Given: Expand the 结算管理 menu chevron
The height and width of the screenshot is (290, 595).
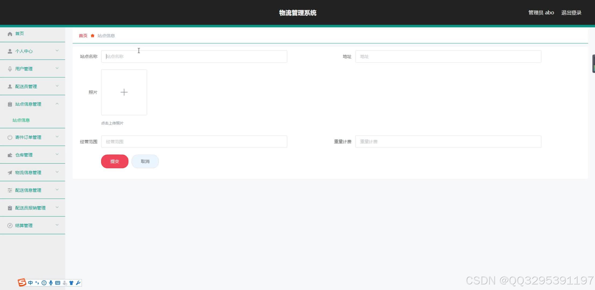Looking at the screenshot, I should pyautogui.click(x=57, y=225).
